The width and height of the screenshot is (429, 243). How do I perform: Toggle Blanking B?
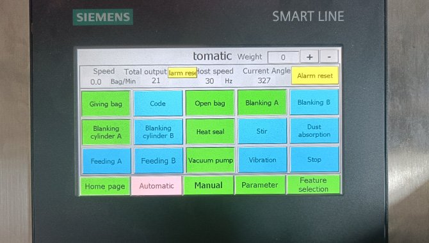tap(314, 102)
